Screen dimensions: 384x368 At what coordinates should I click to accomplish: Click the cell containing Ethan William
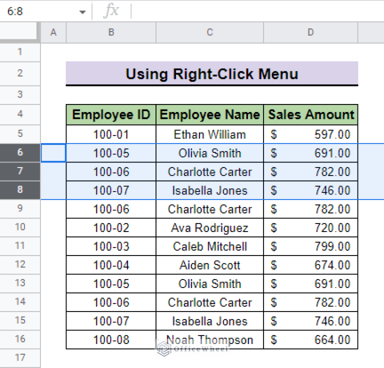tap(209, 134)
